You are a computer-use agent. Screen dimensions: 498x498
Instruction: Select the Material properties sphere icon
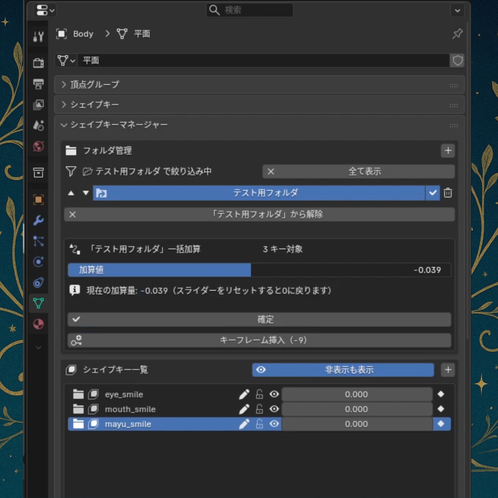point(38,324)
